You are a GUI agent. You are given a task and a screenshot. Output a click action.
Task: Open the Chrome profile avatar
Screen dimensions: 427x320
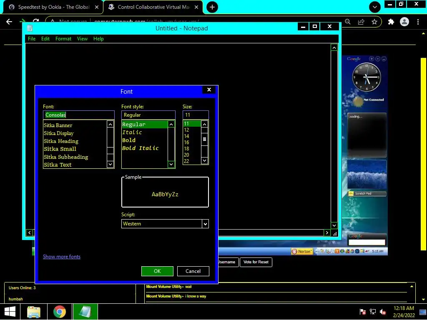tap(404, 22)
